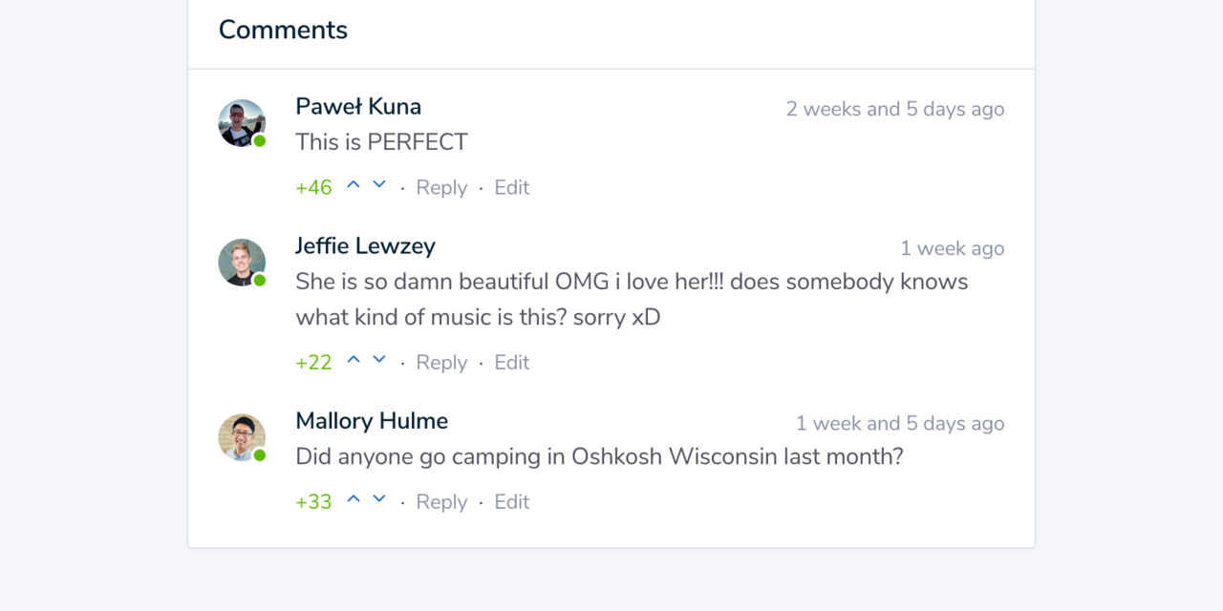This screenshot has width=1223, height=611.
Task: Click the Jeffie Lewzey author name
Action: [365, 246]
